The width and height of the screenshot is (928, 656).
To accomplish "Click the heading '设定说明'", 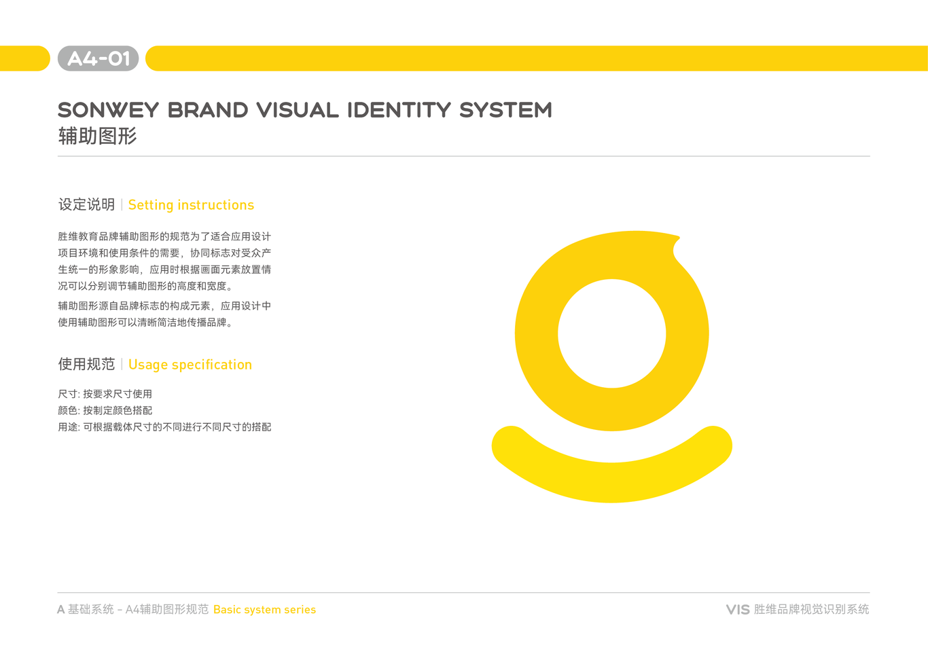I will coord(86,204).
